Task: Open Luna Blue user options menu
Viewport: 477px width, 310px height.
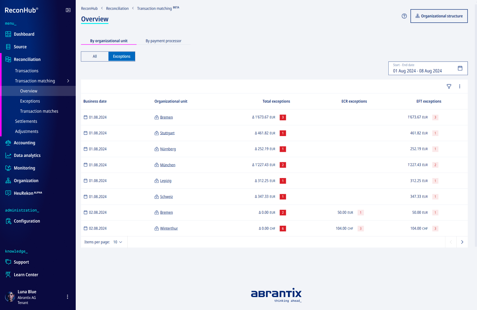Action: (68, 297)
